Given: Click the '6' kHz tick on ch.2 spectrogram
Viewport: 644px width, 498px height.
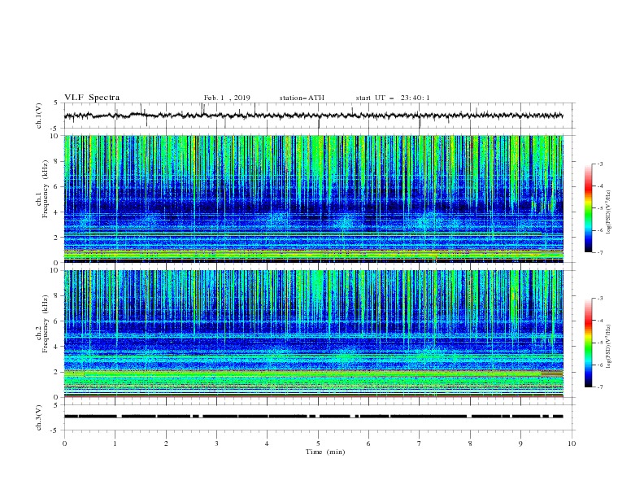Looking at the screenshot, I should point(57,321).
